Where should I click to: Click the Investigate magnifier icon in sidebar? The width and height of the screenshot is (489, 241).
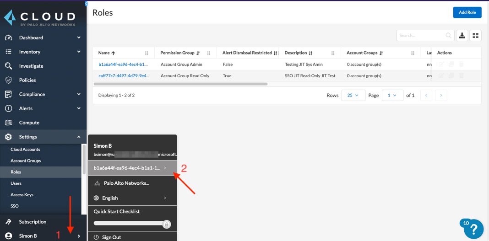(x=8, y=66)
